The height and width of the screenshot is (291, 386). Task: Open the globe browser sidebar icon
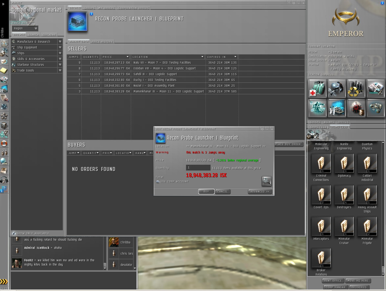tap(4, 162)
